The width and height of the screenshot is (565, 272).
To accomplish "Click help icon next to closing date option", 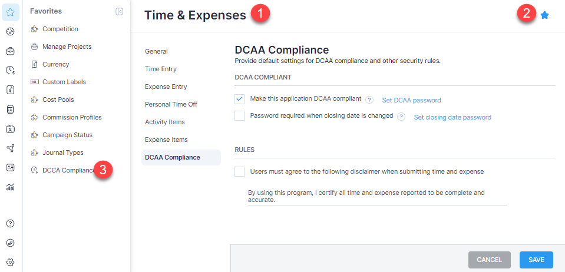I will coord(401,117).
